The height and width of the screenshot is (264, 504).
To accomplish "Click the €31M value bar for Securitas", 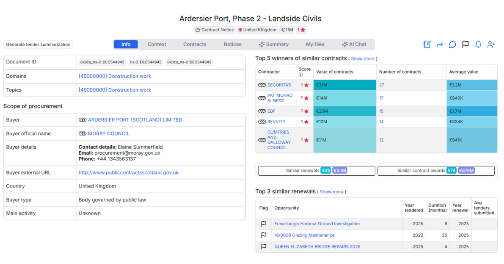I will point(344,85).
